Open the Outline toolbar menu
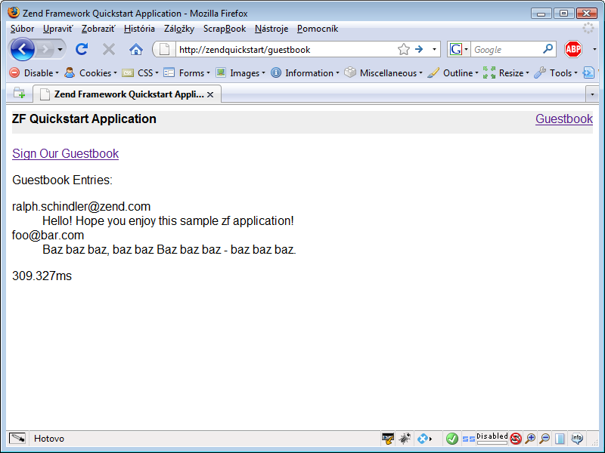Screen dimensions: 605x453 coord(453,72)
